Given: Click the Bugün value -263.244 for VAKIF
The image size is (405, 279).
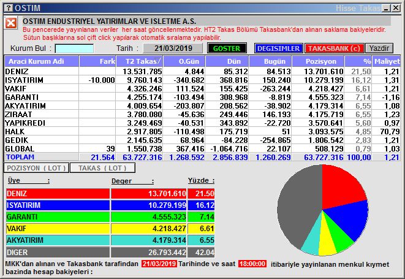Looking at the screenshot, I should [x=275, y=89].
